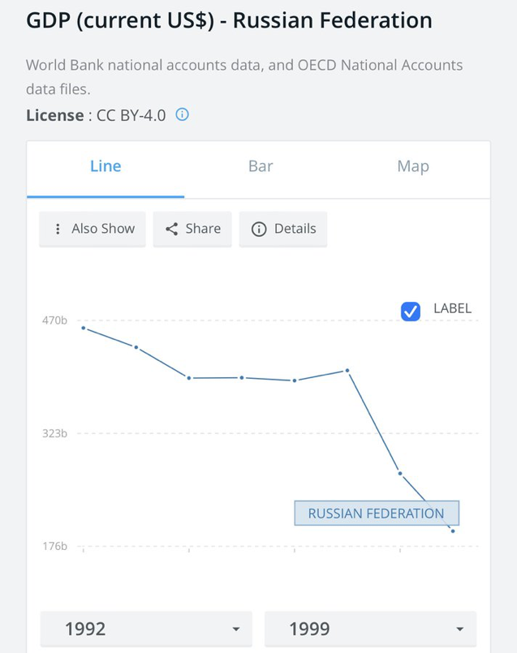The height and width of the screenshot is (653, 517).
Task: Open the Details button
Action: coord(283,229)
